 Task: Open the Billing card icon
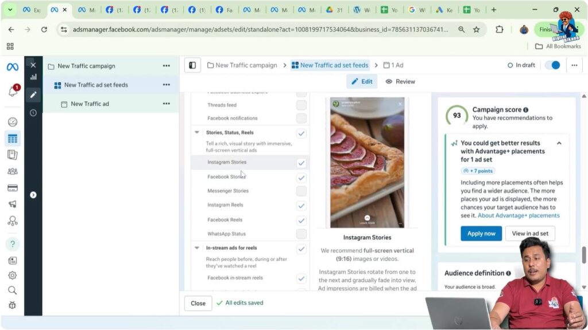click(13, 188)
